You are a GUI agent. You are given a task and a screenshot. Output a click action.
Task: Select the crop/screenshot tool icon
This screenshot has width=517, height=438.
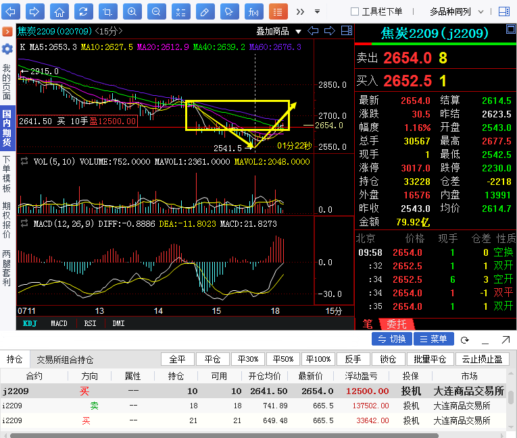(x=107, y=11)
